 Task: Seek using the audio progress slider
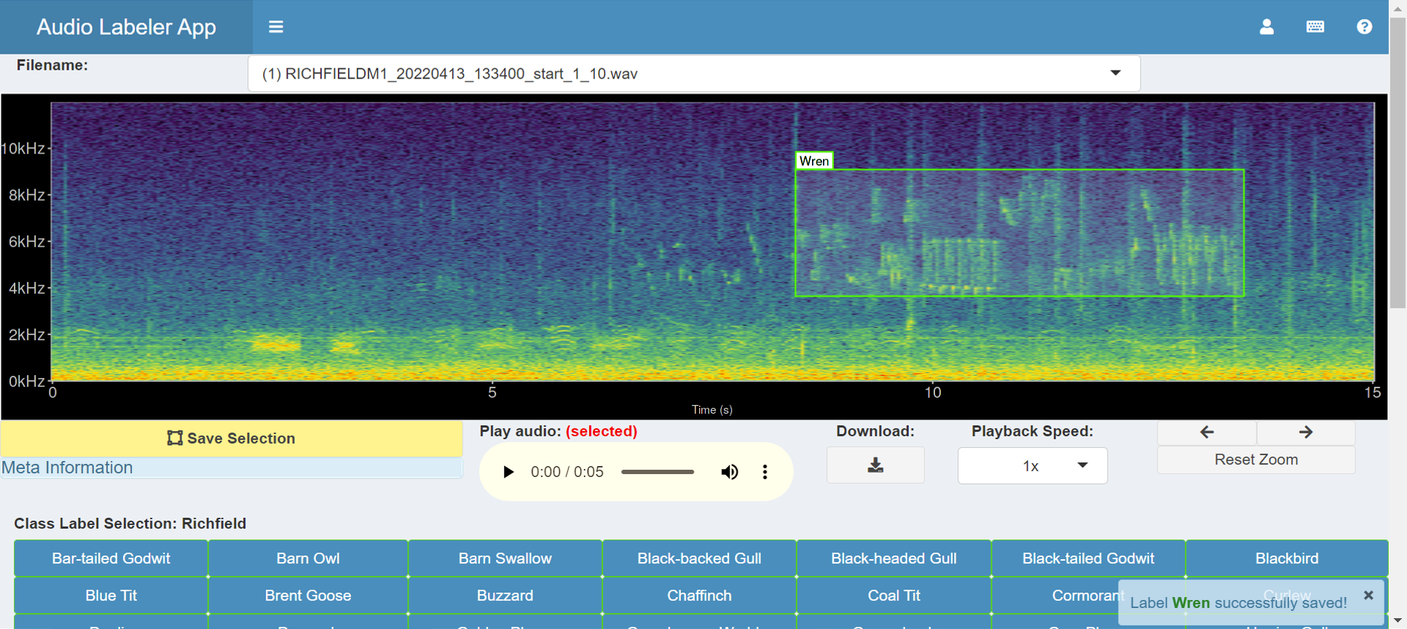pyautogui.click(x=657, y=472)
